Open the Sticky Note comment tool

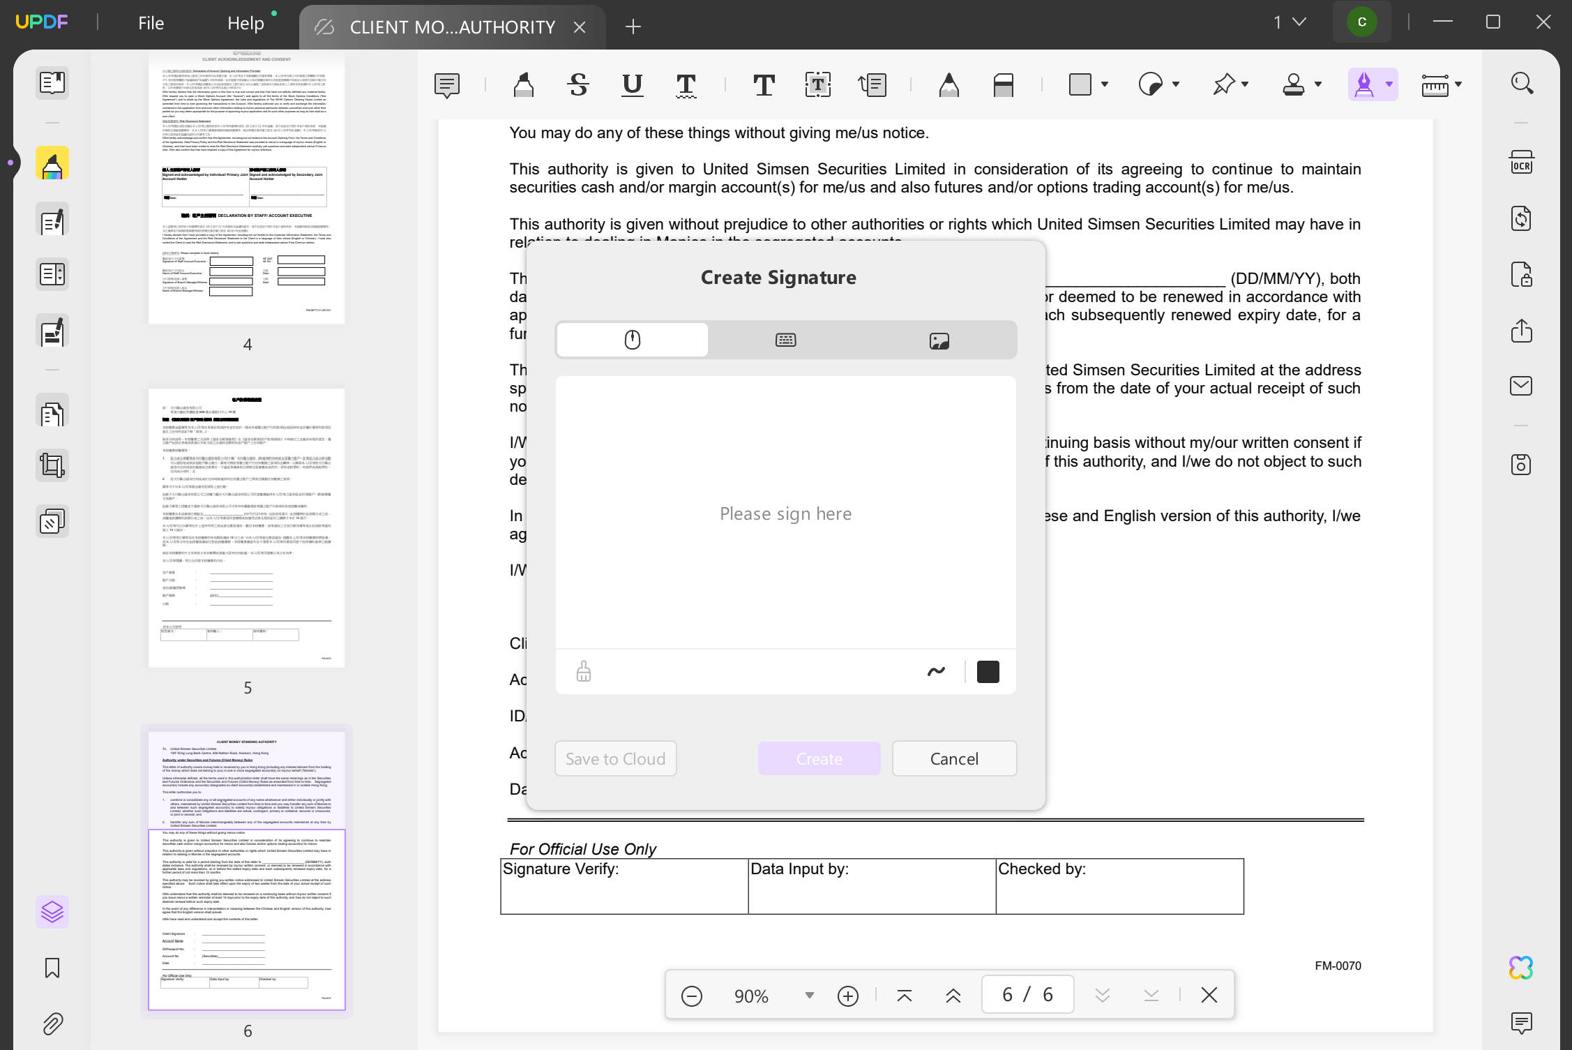[x=446, y=84]
